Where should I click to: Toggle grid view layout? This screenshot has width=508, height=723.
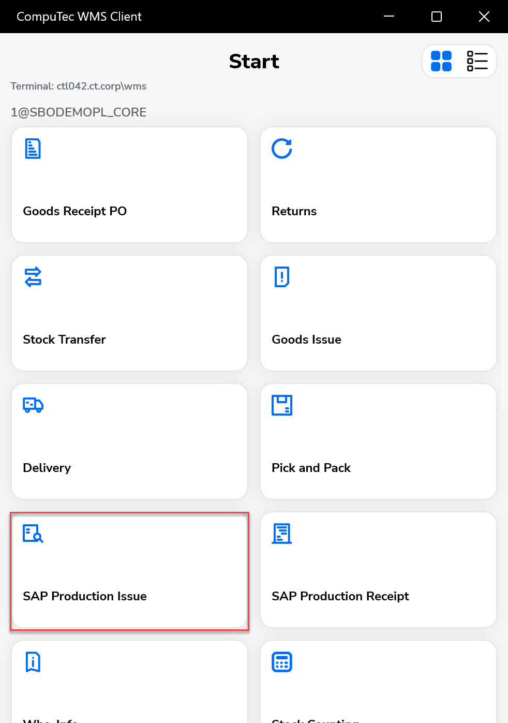tap(442, 61)
